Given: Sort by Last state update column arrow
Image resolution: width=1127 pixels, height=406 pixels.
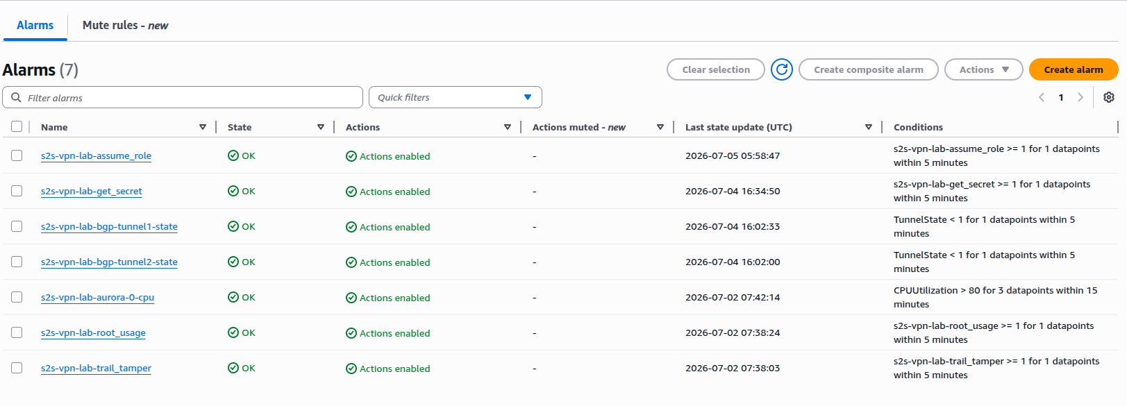Looking at the screenshot, I should (x=869, y=127).
